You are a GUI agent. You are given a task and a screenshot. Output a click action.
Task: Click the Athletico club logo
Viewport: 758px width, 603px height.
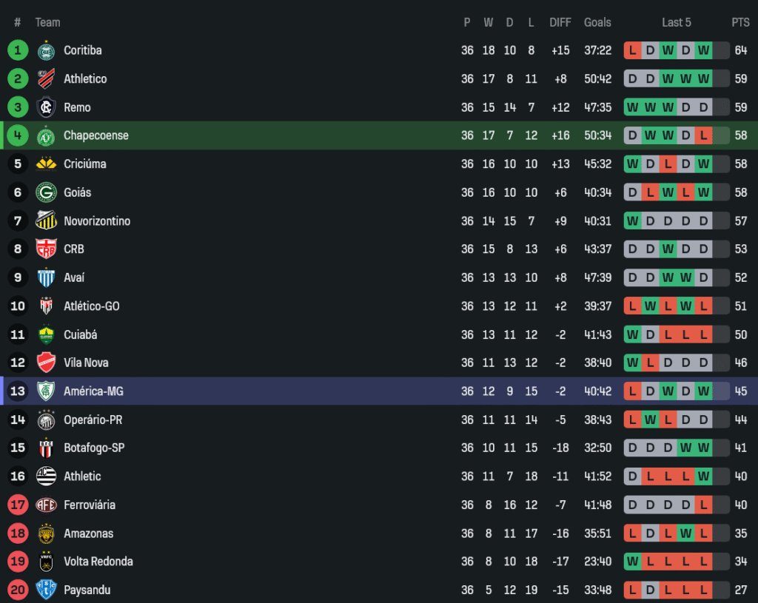tap(46, 79)
